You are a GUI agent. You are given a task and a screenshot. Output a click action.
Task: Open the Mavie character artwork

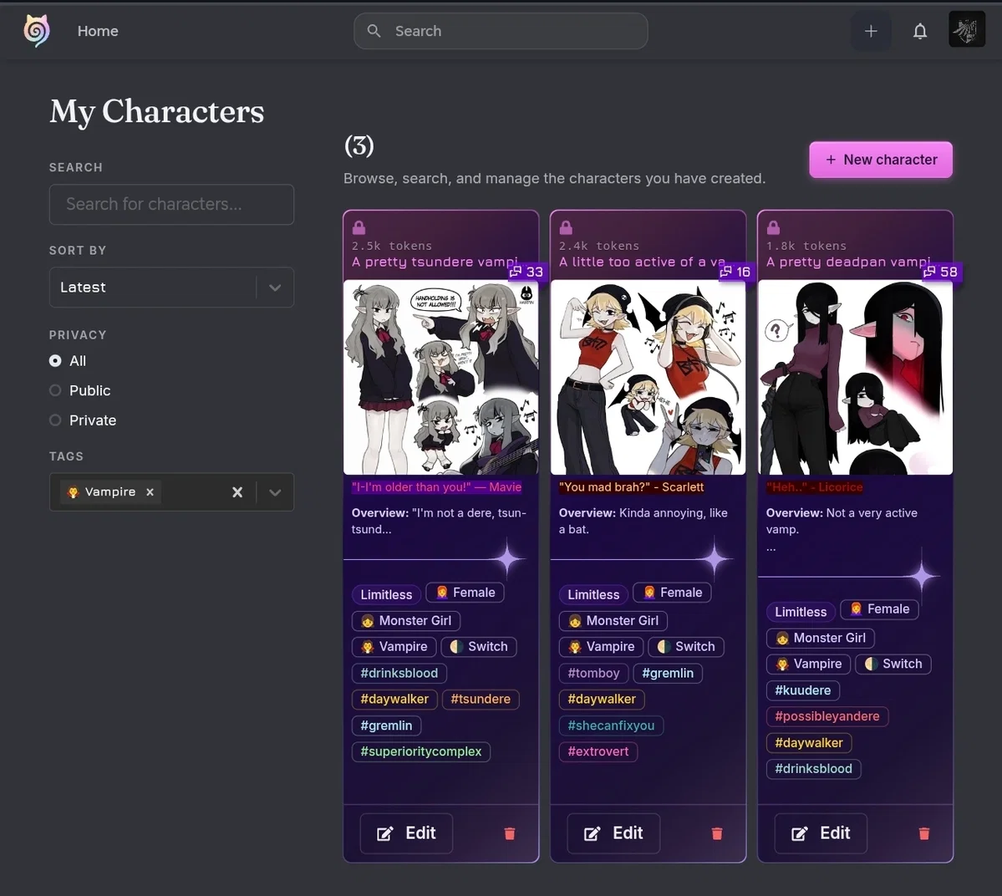pyautogui.click(x=441, y=377)
